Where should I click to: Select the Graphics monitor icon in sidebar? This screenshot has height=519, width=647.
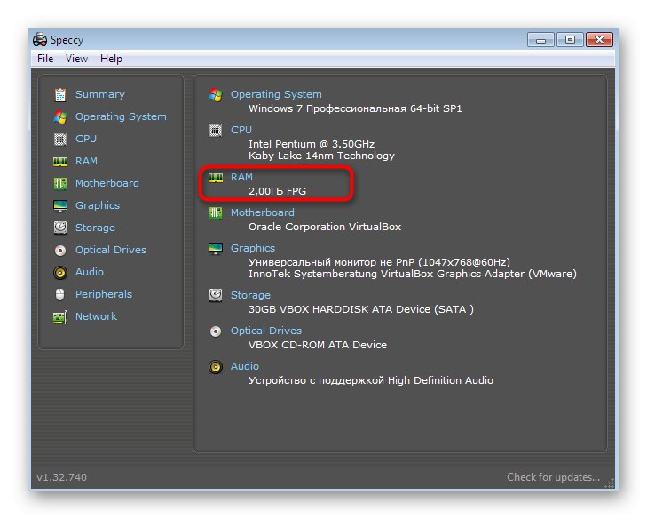[x=60, y=205]
